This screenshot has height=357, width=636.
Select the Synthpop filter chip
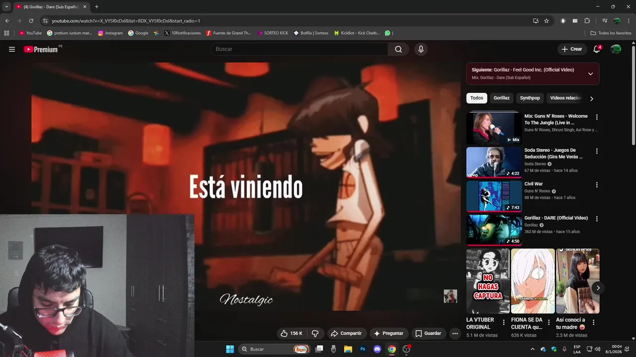click(530, 98)
